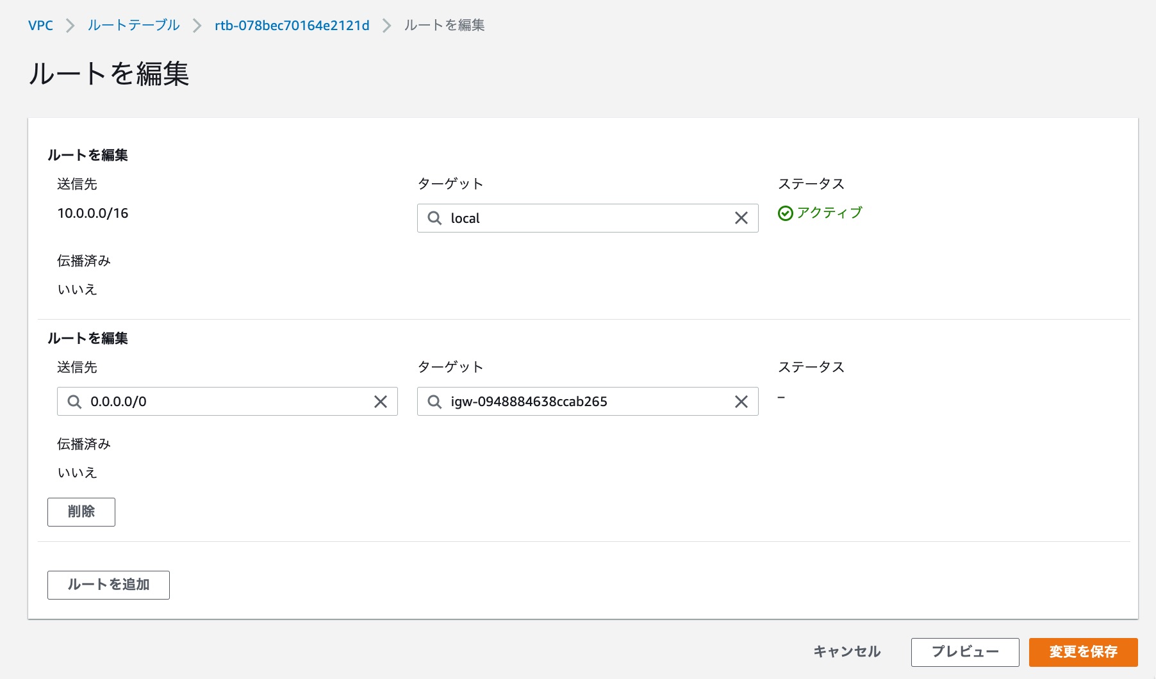
Task: Click the キャンセル link
Action: [846, 651]
